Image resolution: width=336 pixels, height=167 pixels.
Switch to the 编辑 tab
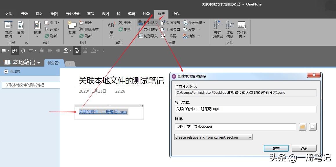click(132, 14)
